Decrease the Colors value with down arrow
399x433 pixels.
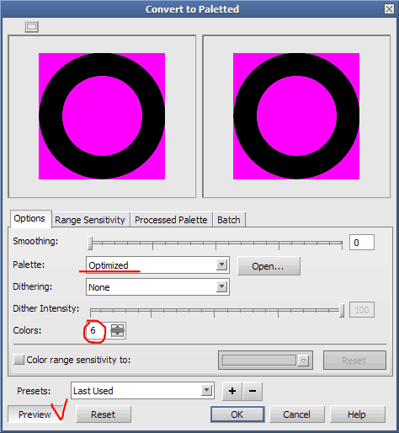117,334
